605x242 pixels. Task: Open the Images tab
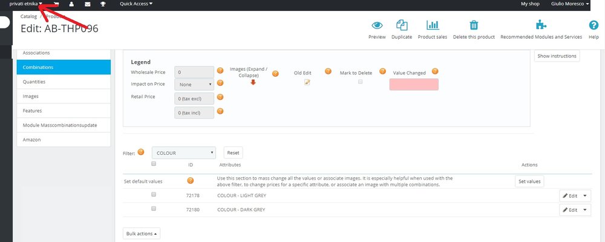tap(64, 96)
